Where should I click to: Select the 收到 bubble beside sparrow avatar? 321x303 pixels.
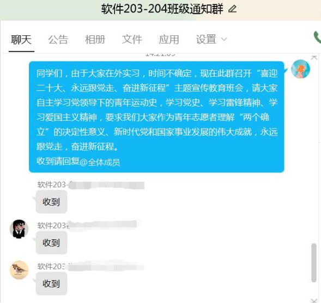pyautogui.click(x=51, y=283)
